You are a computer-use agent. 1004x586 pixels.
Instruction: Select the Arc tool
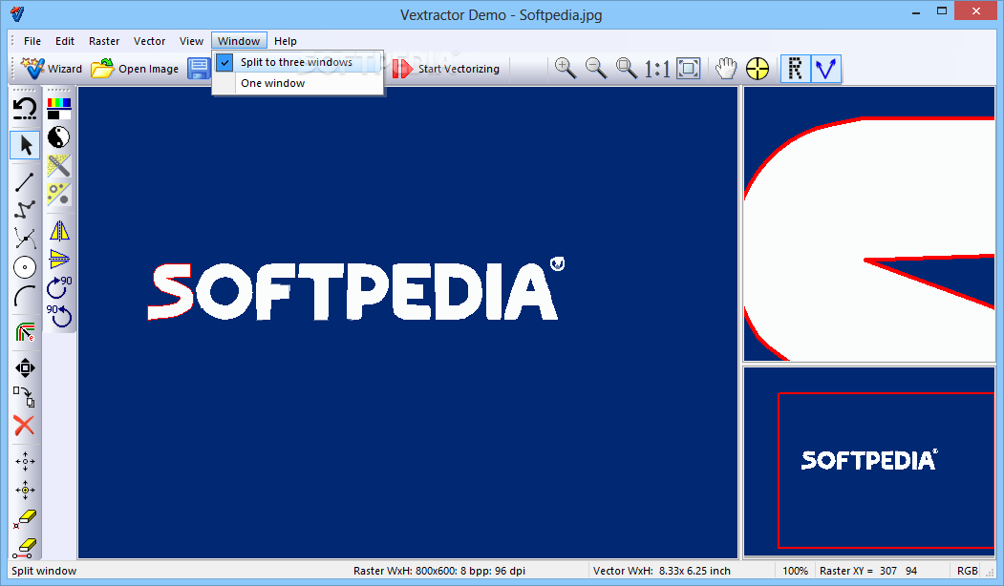coord(25,296)
